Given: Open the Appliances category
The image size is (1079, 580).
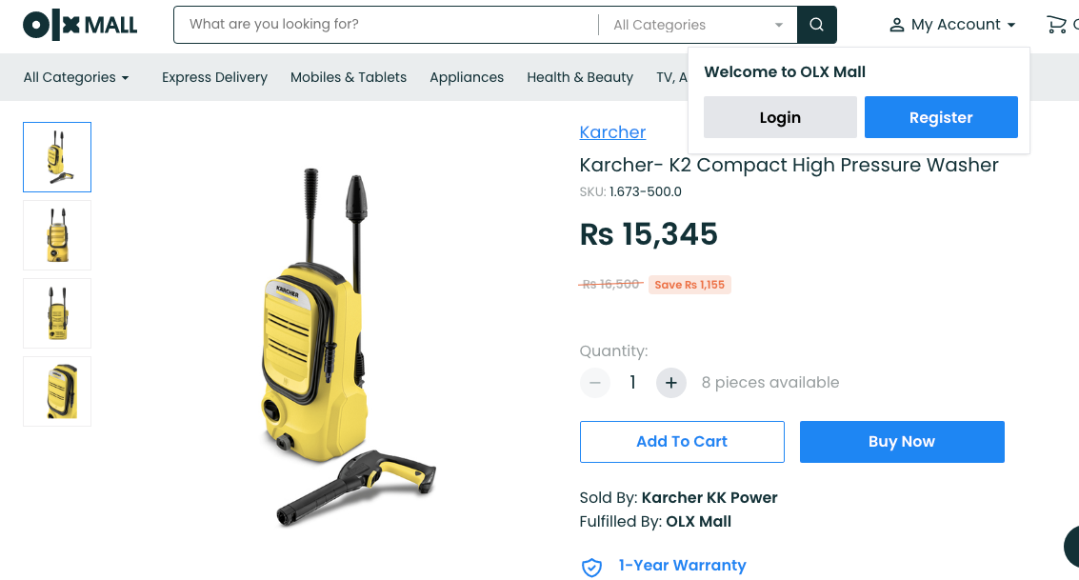Looking at the screenshot, I should [x=467, y=77].
